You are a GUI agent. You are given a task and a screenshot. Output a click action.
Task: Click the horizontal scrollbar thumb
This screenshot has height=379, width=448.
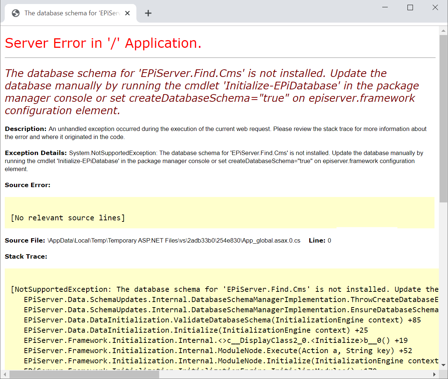[x=84, y=374]
